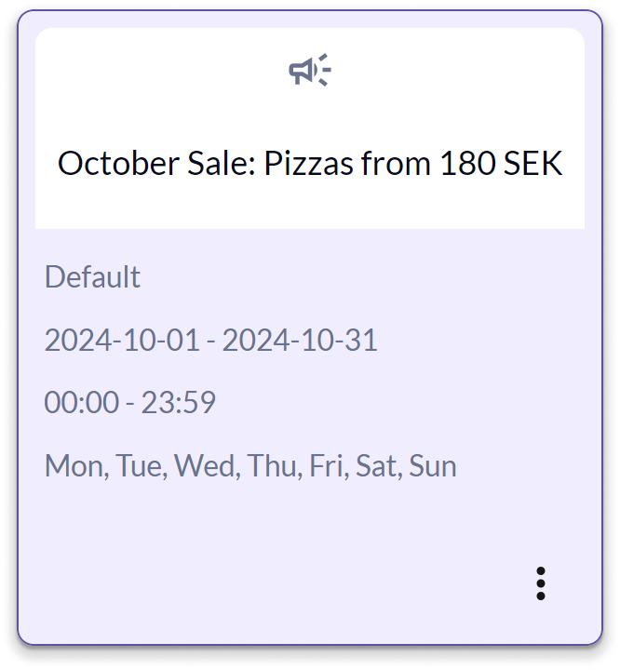Screen dimensions: 620x670
Task: Click 180 SEK in the title
Action: [501, 163]
